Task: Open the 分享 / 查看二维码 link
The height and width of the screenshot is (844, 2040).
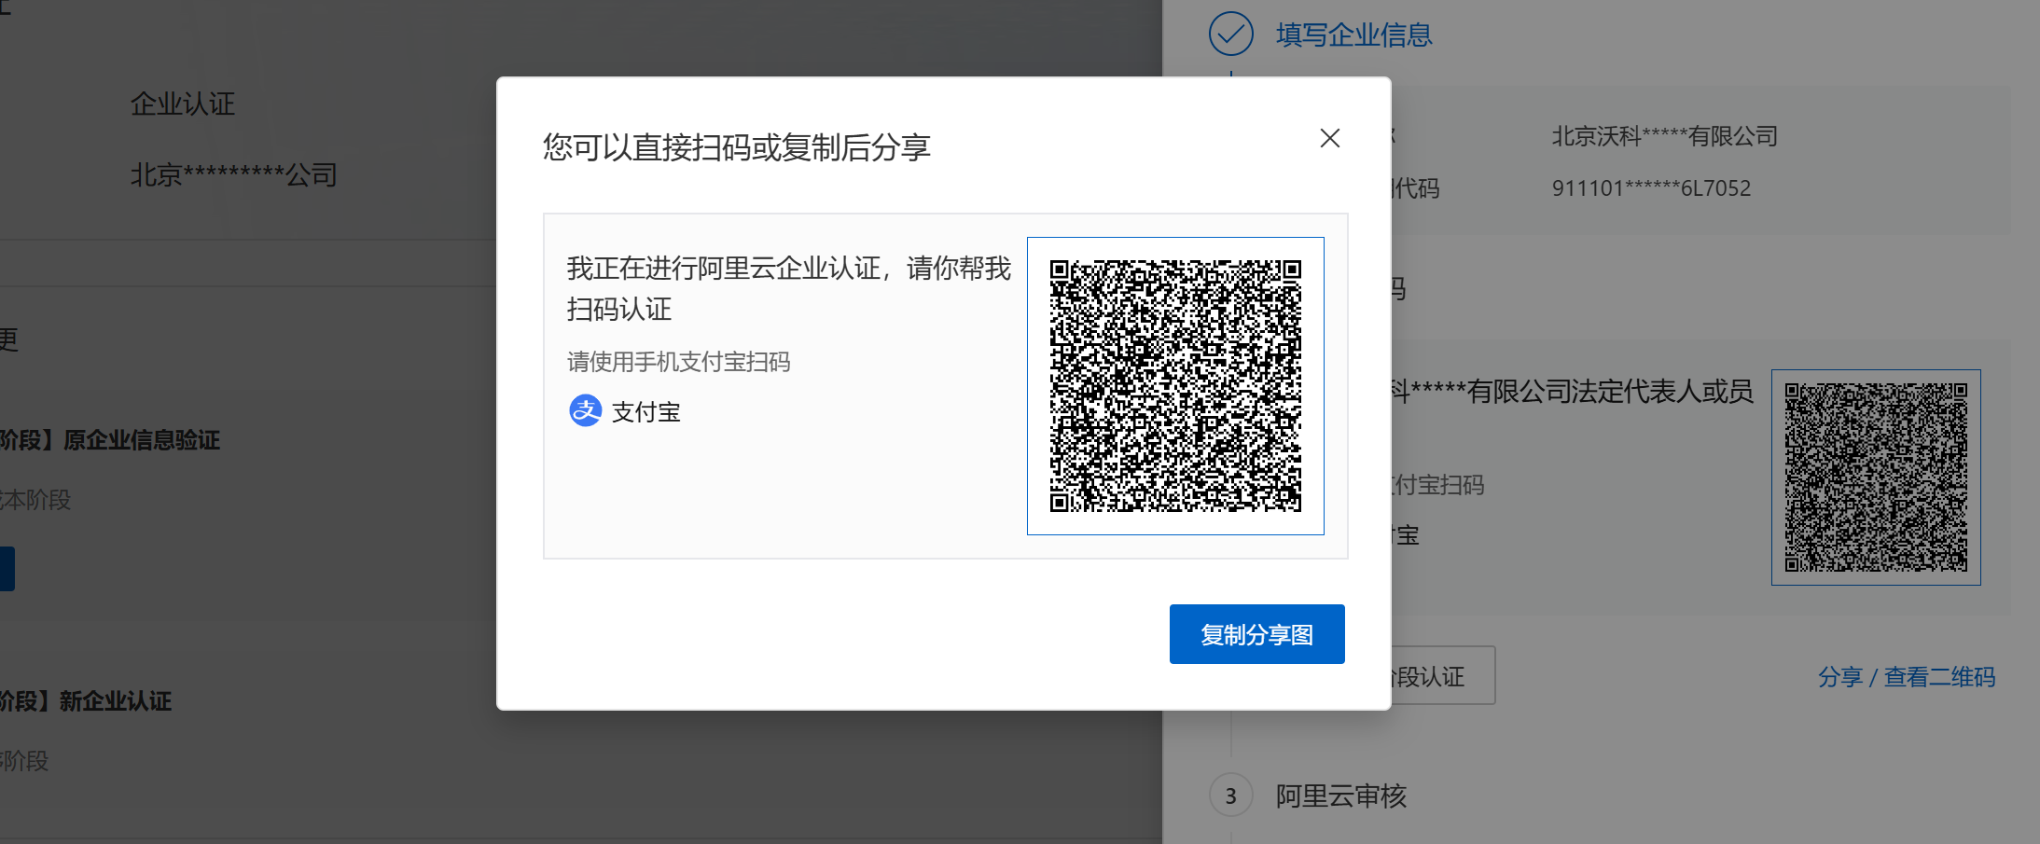Action: [x=1906, y=676]
